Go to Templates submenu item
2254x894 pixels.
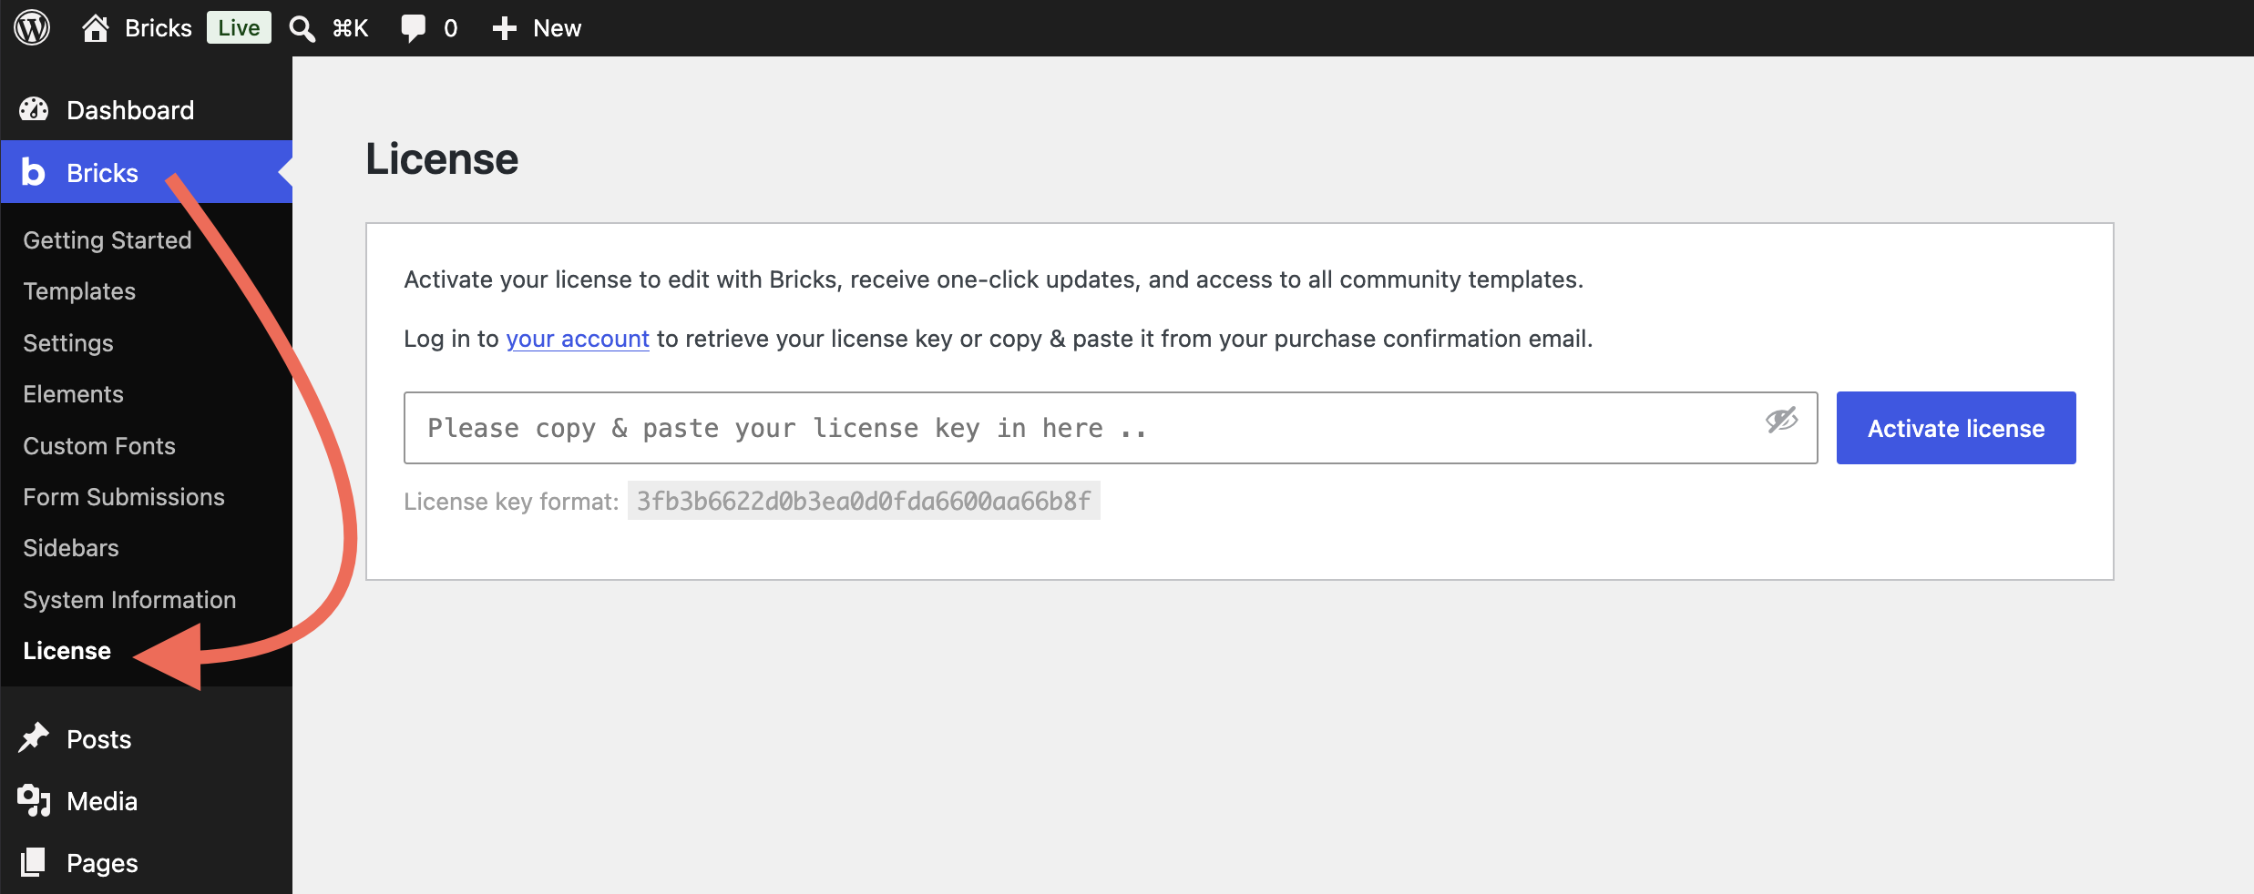pyautogui.click(x=79, y=291)
